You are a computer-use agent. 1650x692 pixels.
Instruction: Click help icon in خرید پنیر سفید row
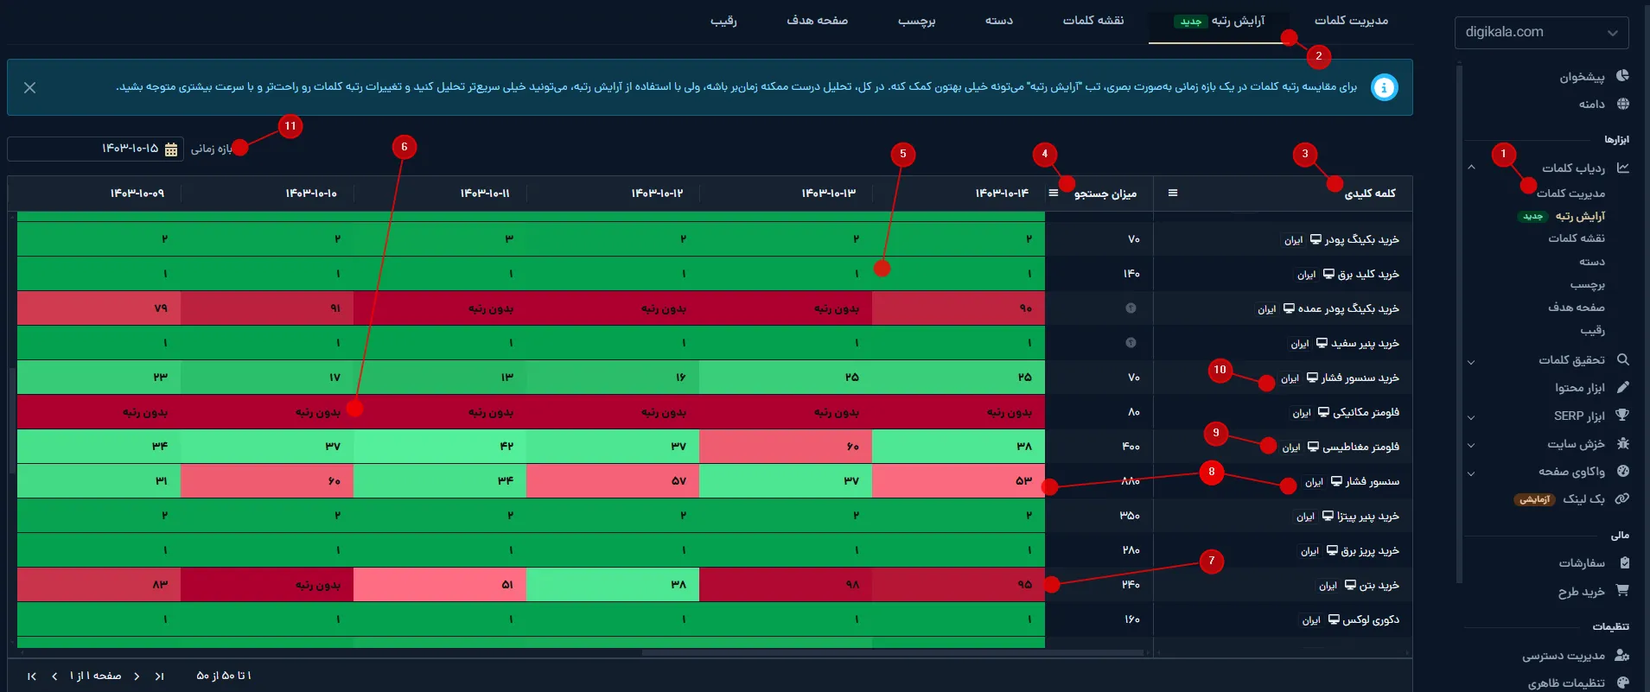(1131, 343)
